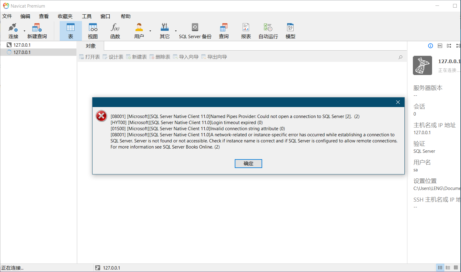
Task: Open the 查看 (View) menu
Action: (44, 16)
